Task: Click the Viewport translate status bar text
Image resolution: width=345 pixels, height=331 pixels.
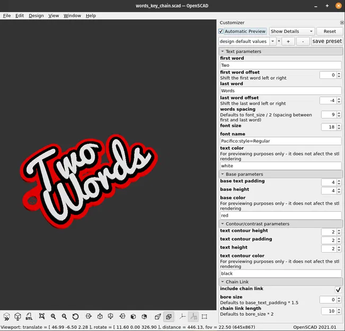Action: [128, 327]
